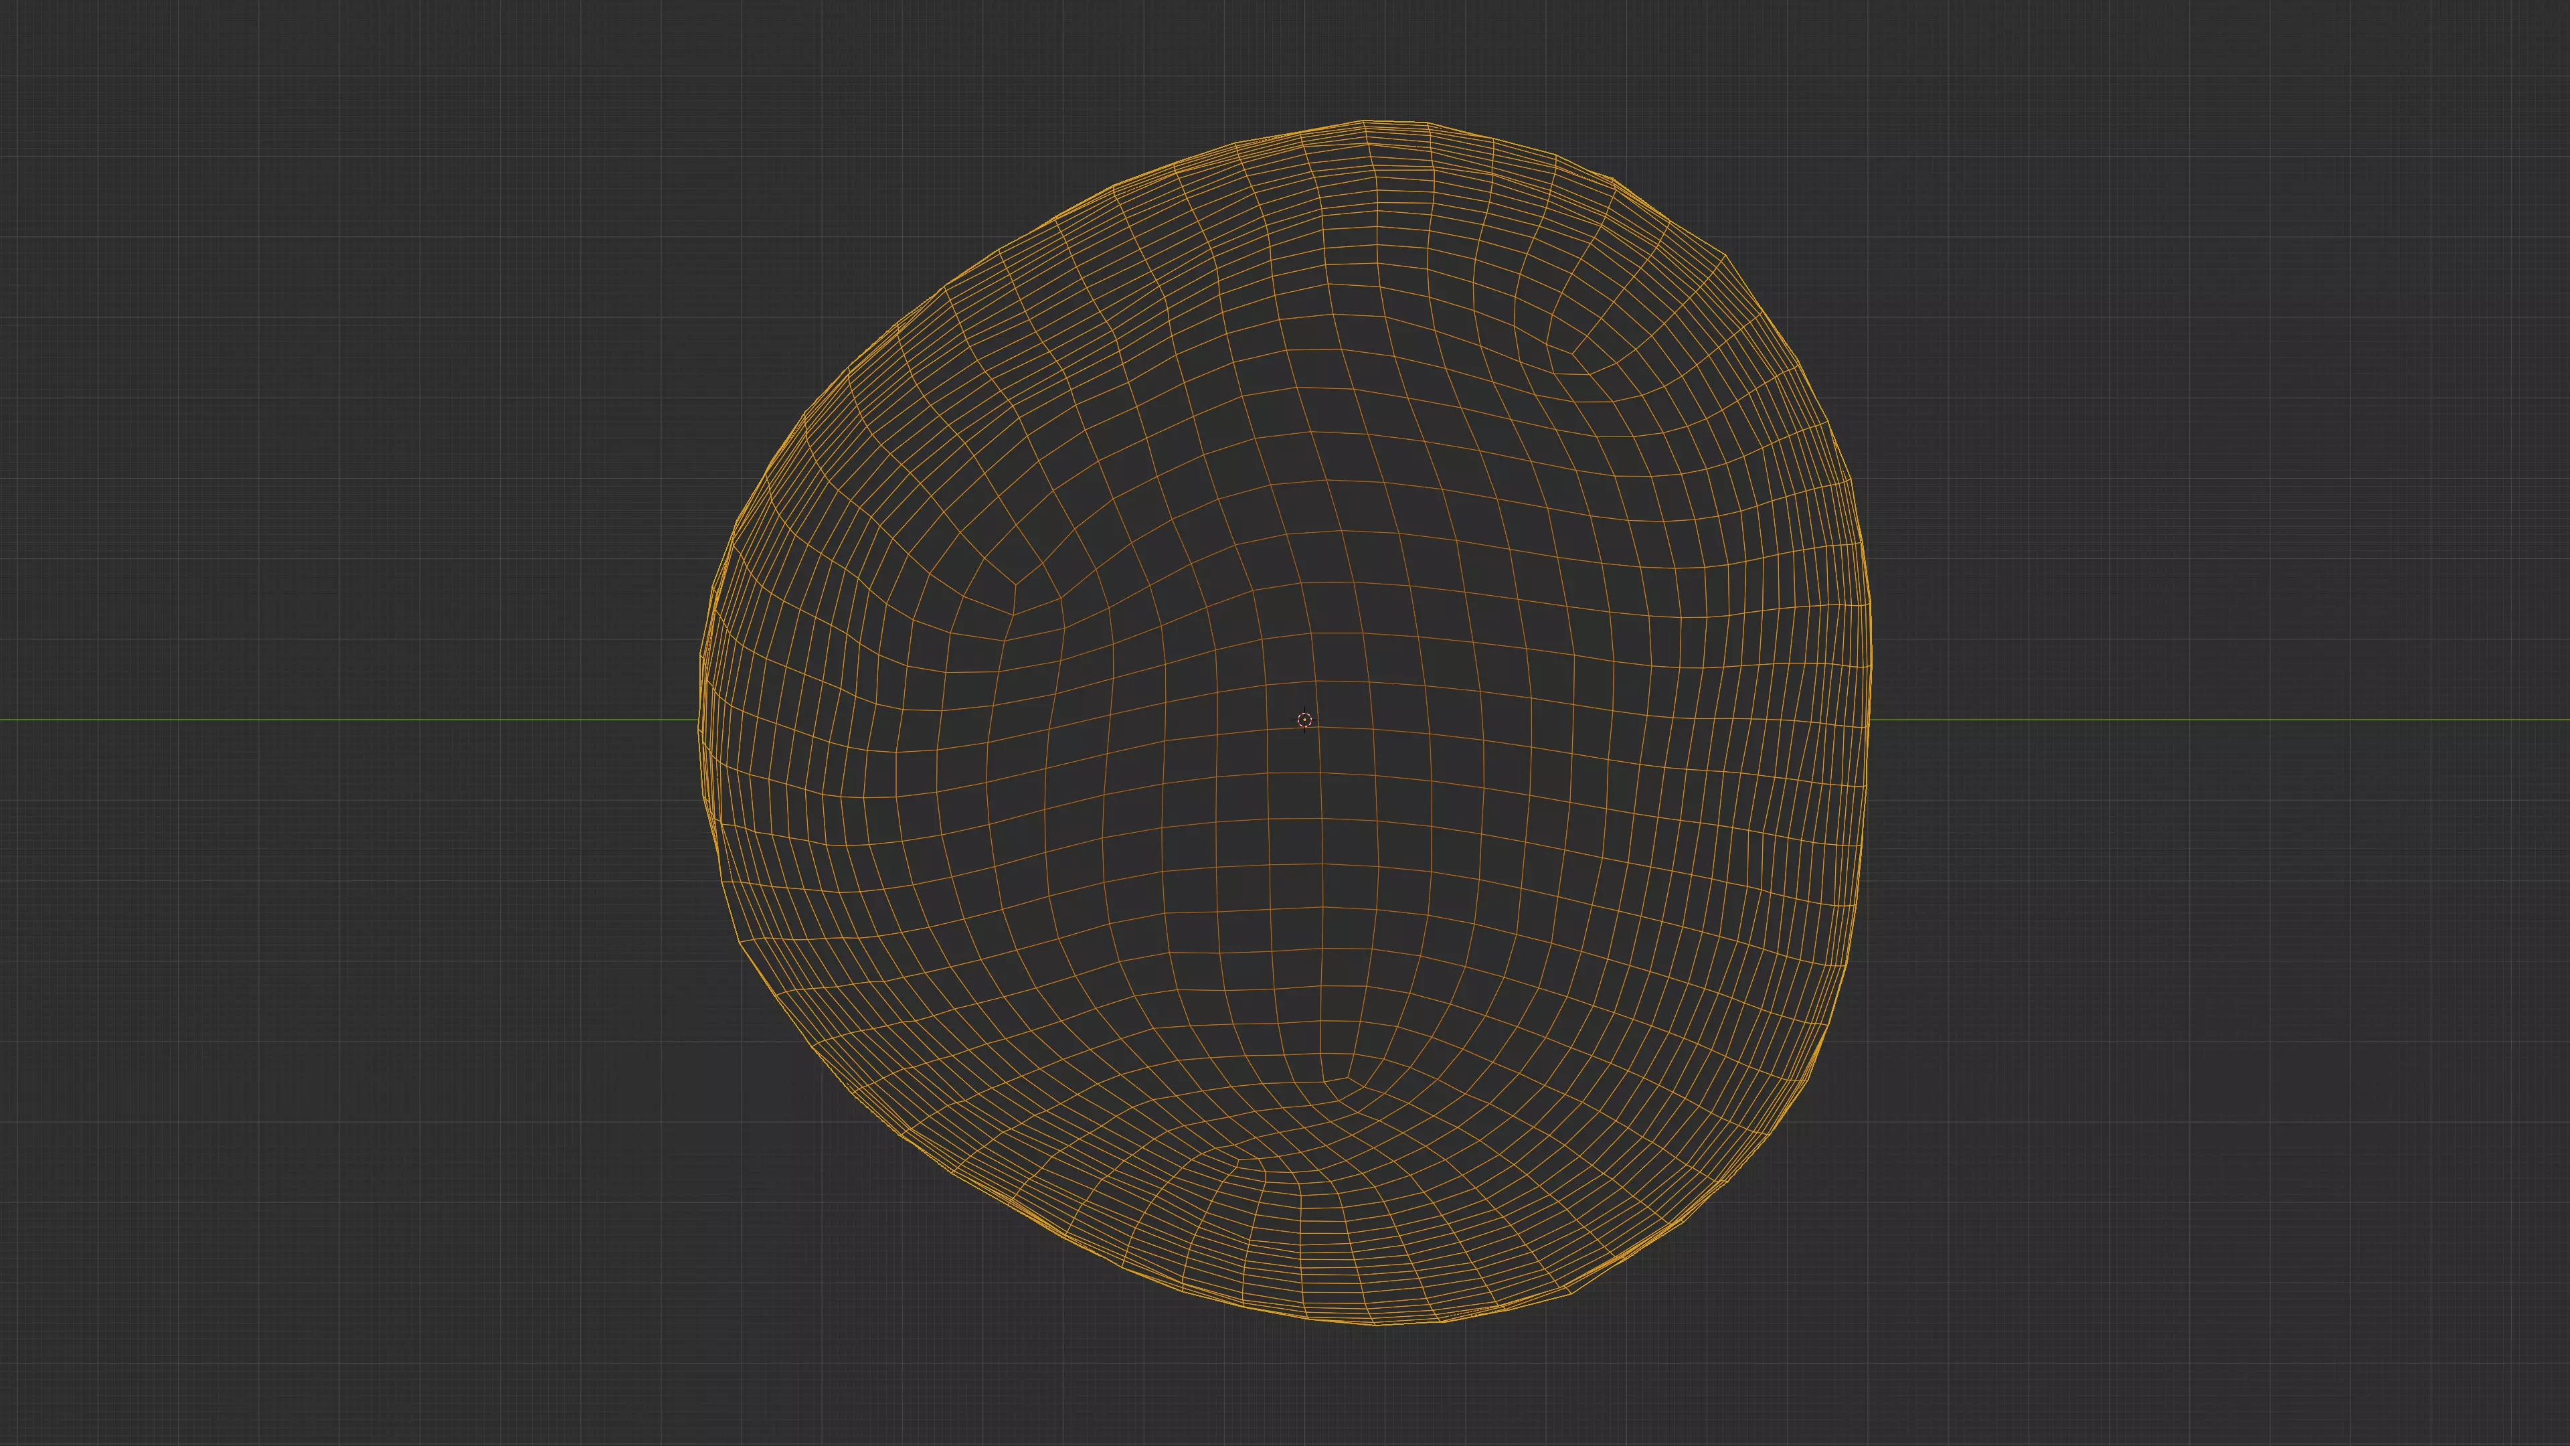Click empty grid directly below the mesh
The image size is (2570, 1446).
tap(1382, 1392)
